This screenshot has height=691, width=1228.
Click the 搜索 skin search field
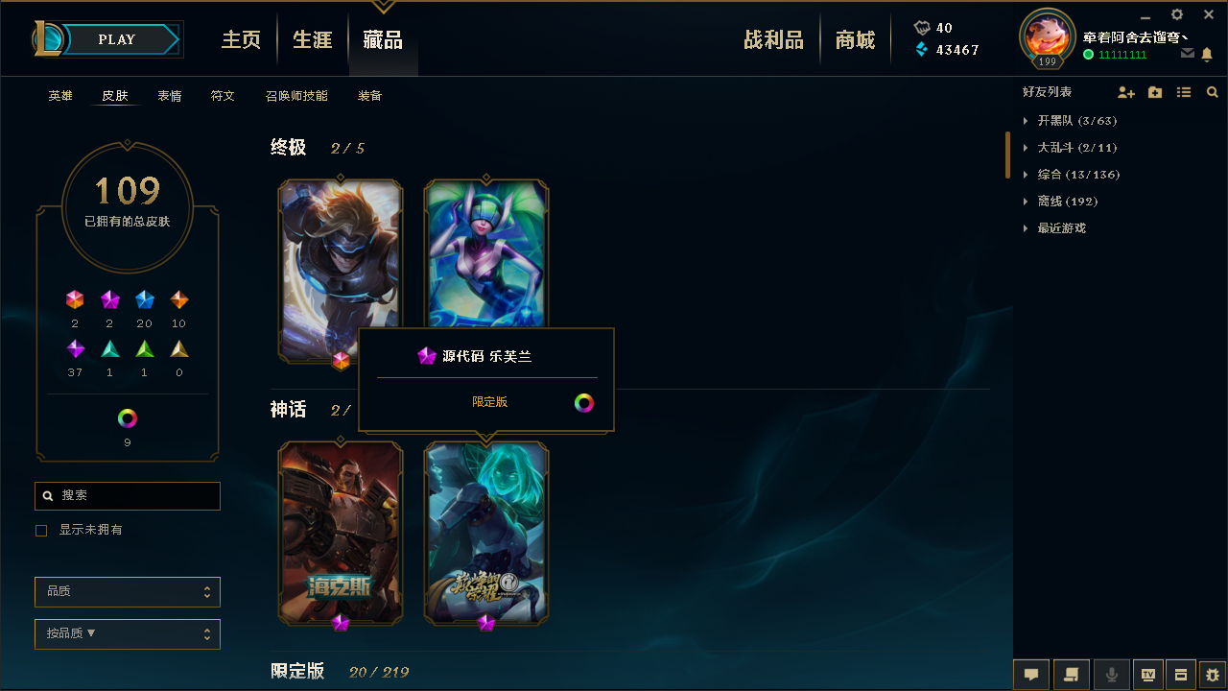128,496
